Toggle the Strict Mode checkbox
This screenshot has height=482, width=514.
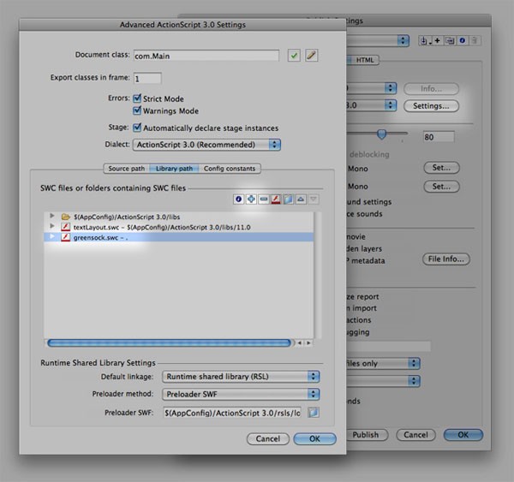click(x=137, y=98)
